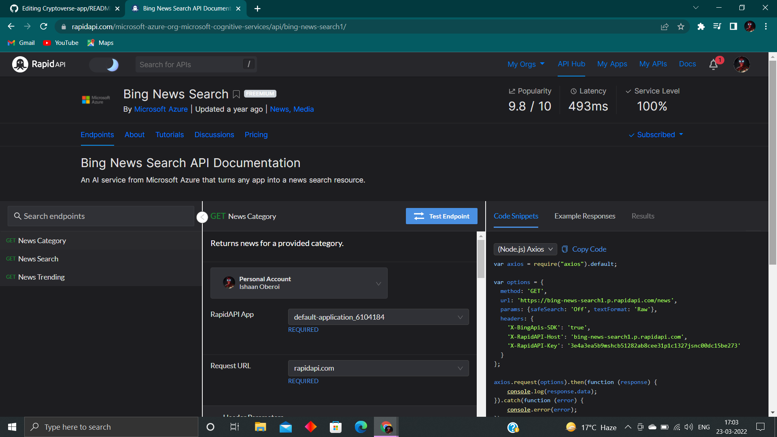This screenshot has width=777, height=437.
Task: Click the endpoint panel scrollbar thumb
Action: coord(481,259)
